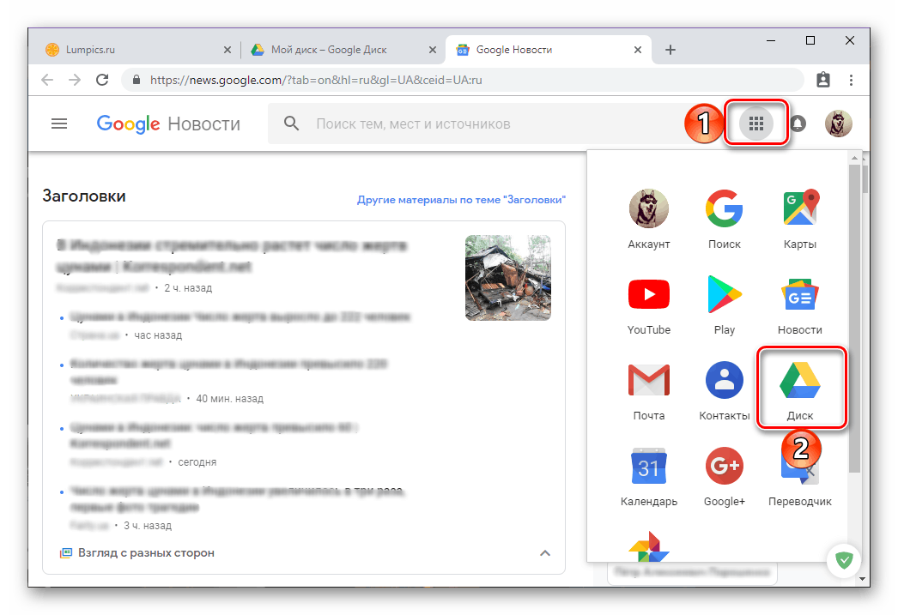This screenshot has height=615, width=898.
Task: Open the hamburger main menu
Action: pos(59,124)
